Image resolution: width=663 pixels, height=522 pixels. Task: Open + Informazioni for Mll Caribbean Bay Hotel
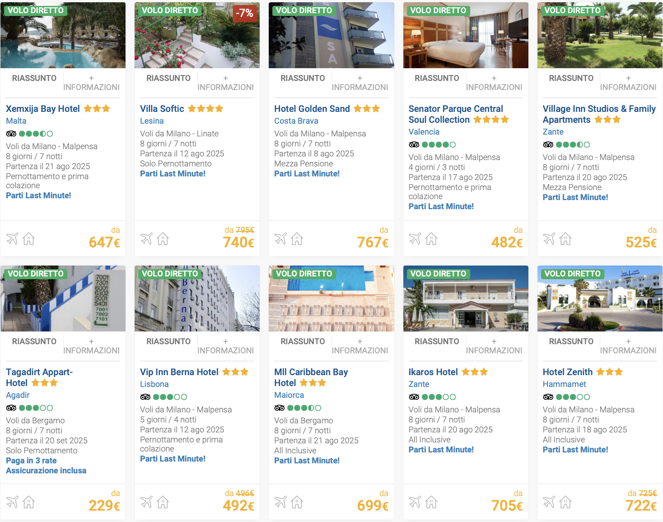360,346
